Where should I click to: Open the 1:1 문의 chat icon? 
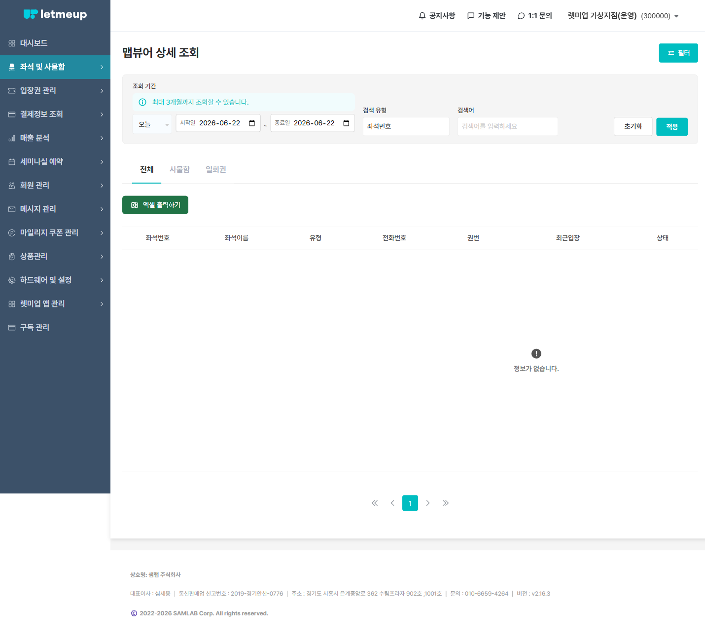coord(521,16)
